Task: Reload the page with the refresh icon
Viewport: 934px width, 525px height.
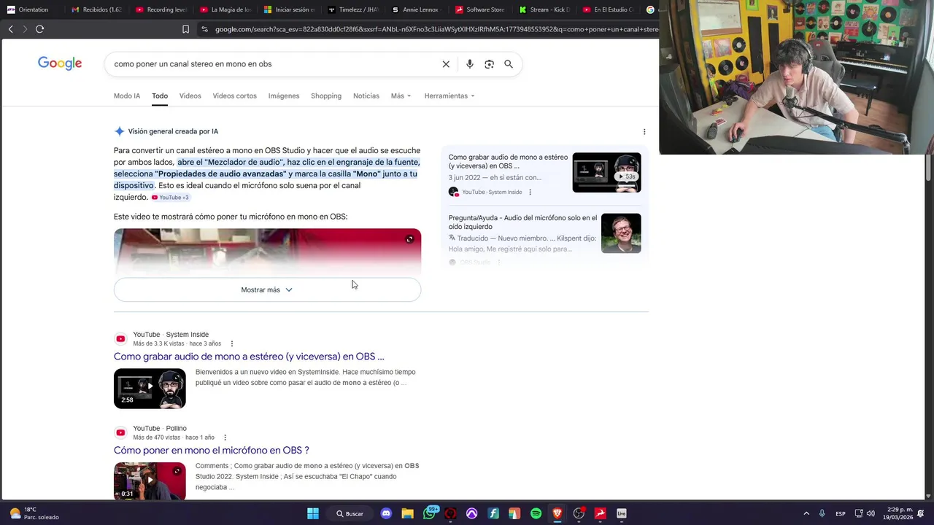Action: click(x=39, y=29)
